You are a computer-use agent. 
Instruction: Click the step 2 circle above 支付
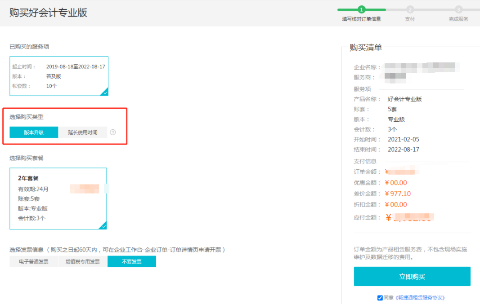click(x=410, y=9)
